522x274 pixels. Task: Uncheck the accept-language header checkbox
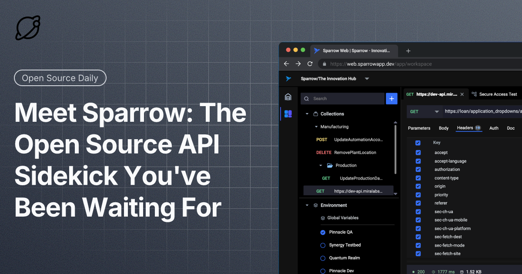tap(418, 161)
